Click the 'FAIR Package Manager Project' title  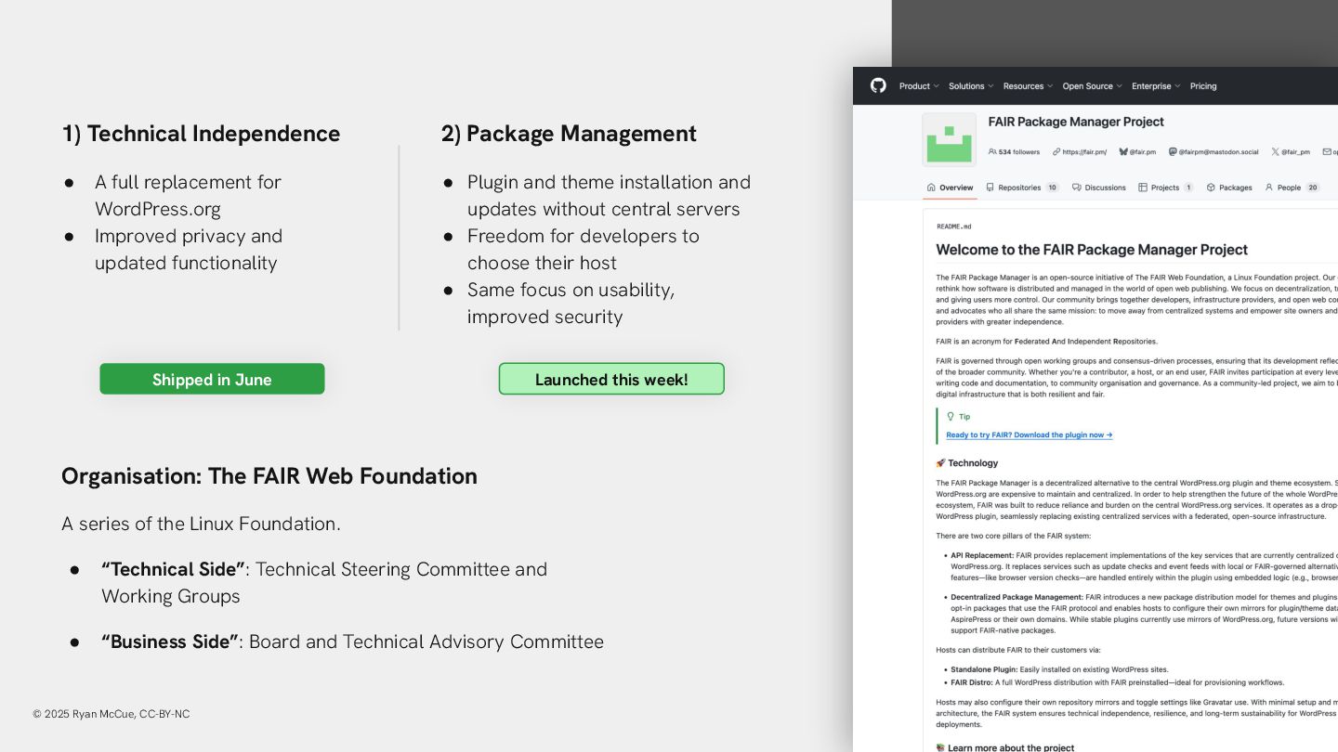pos(1076,122)
